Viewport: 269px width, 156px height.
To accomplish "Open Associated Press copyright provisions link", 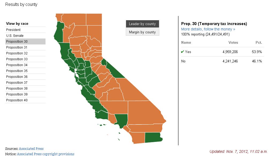I will click(46, 154).
